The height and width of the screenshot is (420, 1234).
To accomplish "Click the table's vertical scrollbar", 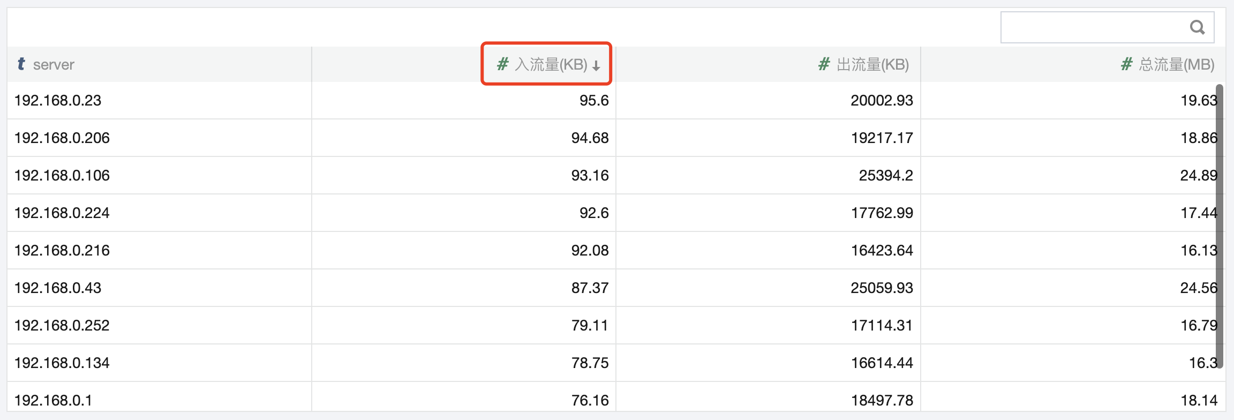I will pos(1220,225).
